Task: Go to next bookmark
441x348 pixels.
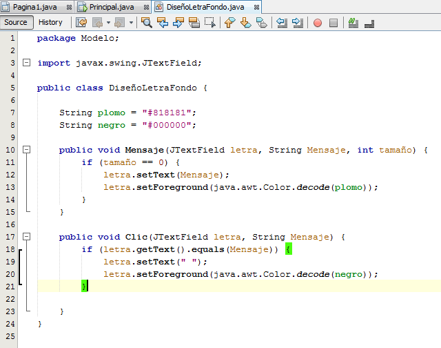Action: [x=245, y=23]
